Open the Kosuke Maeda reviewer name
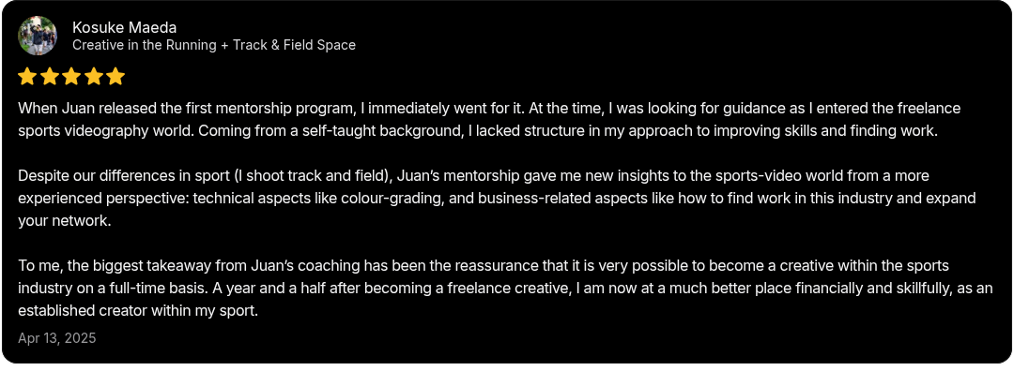Image resolution: width=1014 pixels, height=371 pixels. click(124, 27)
